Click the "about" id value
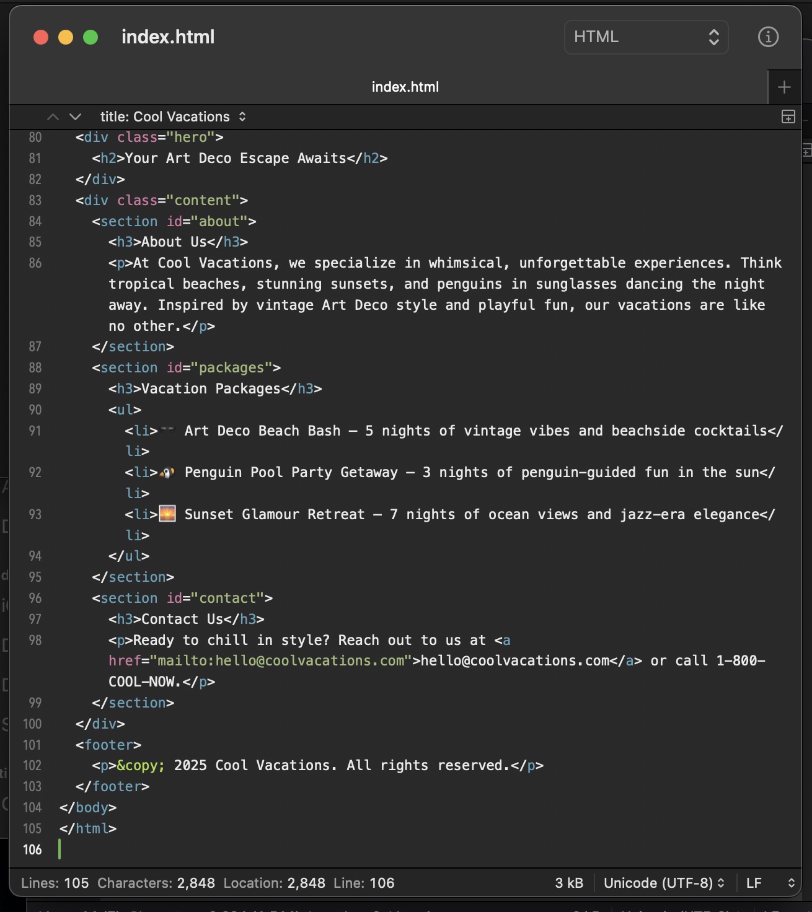The height and width of the screenshot is (912, 812). 219,221
